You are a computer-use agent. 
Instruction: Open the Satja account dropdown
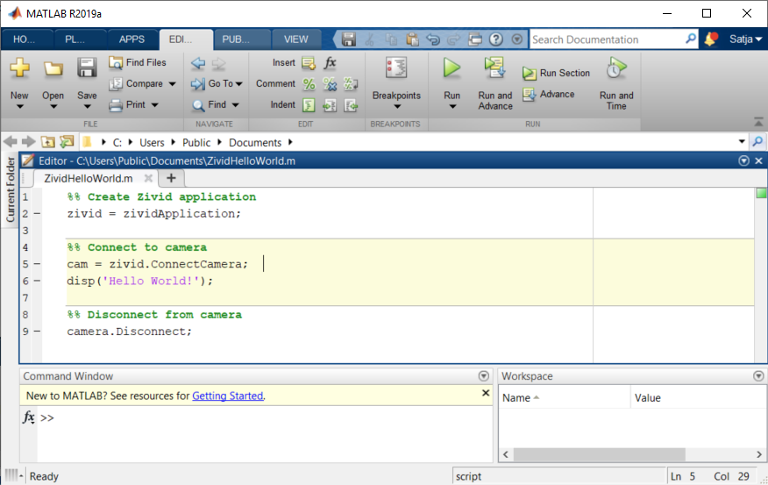(x=745, y=39)
